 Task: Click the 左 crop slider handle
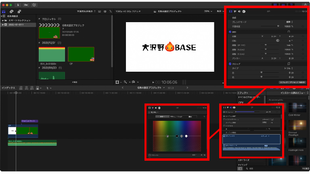[x=262, y=72]
